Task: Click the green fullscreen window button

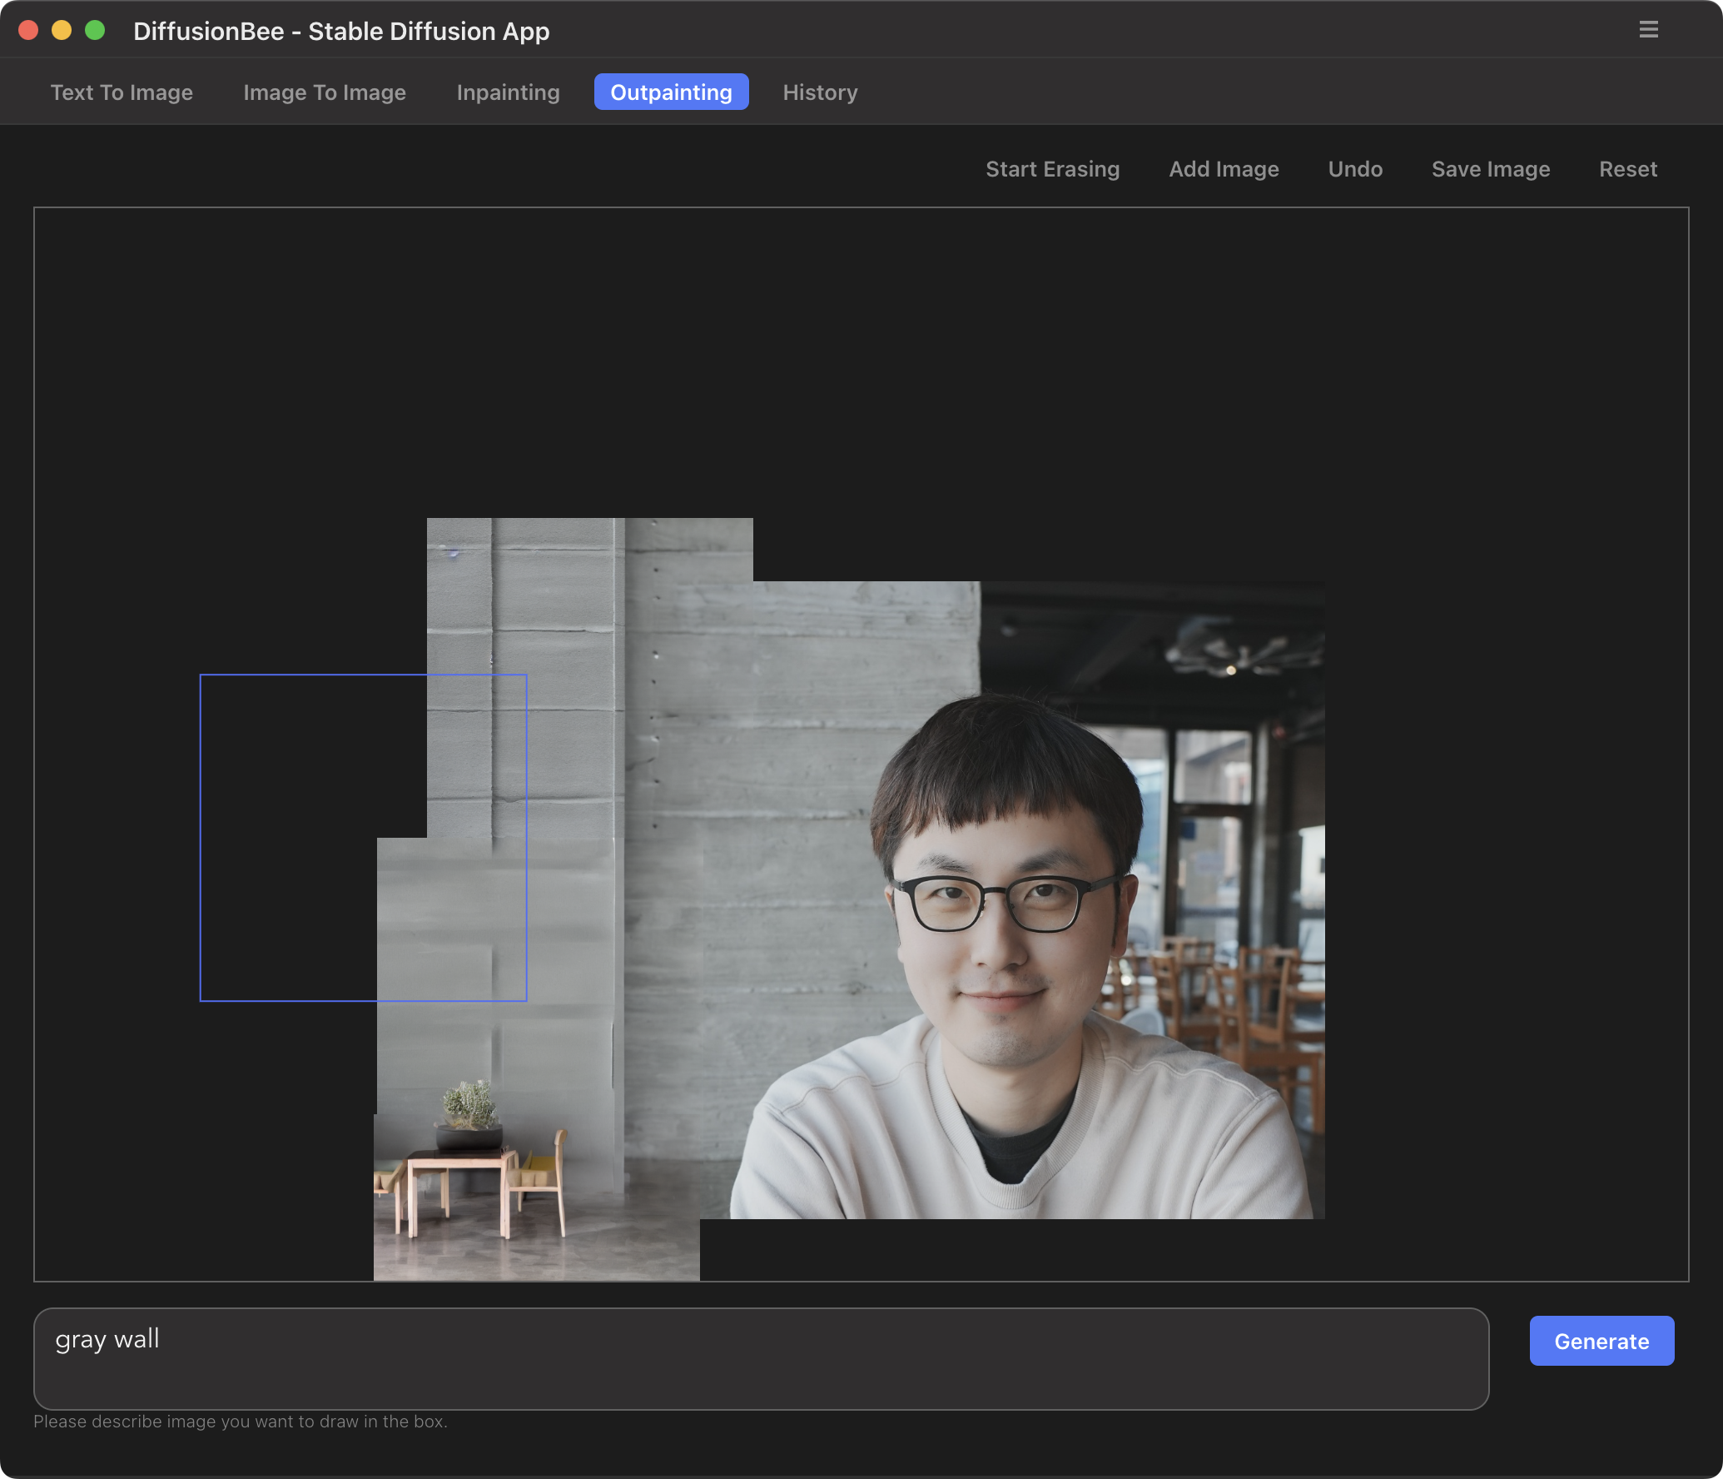Action: pyautogui.click(x=96, y=31)
